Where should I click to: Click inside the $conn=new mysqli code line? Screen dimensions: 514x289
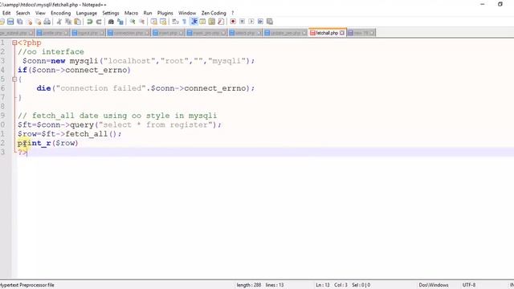coord(138,61)
